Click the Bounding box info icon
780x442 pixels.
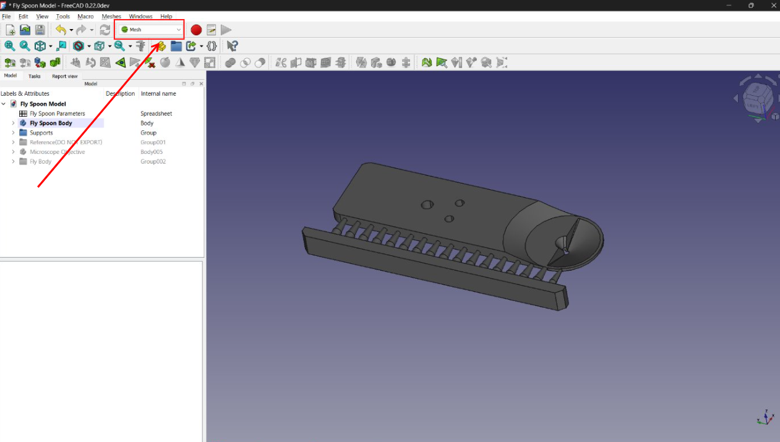tap(502, 62)
